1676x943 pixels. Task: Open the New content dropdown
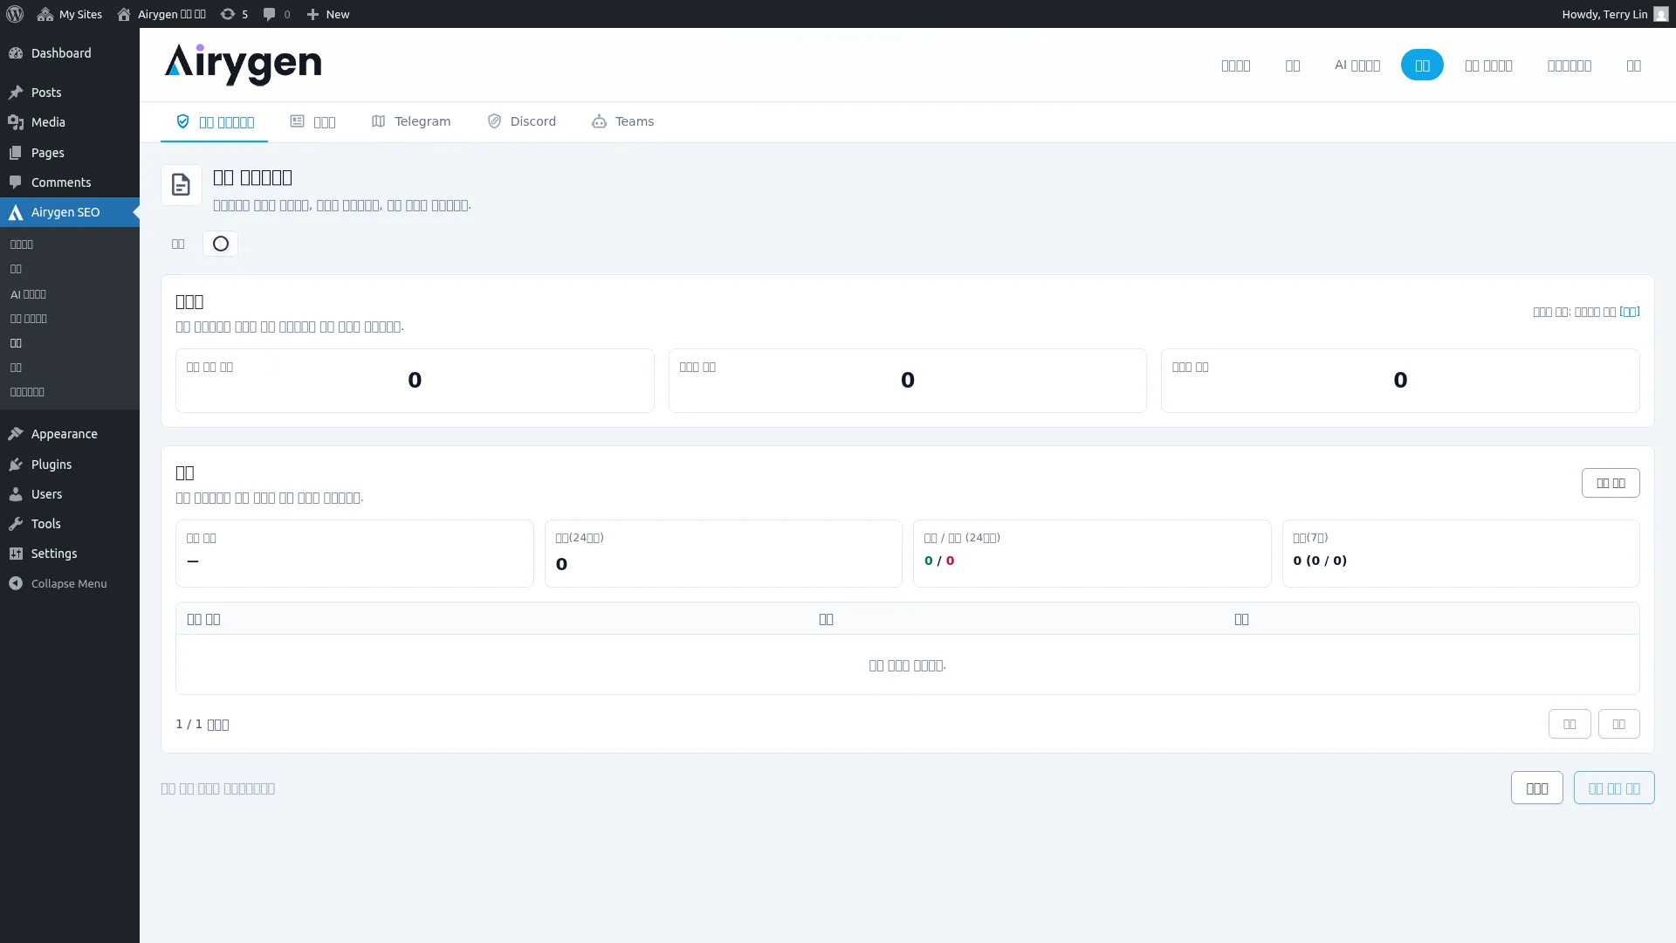(328, 14)
